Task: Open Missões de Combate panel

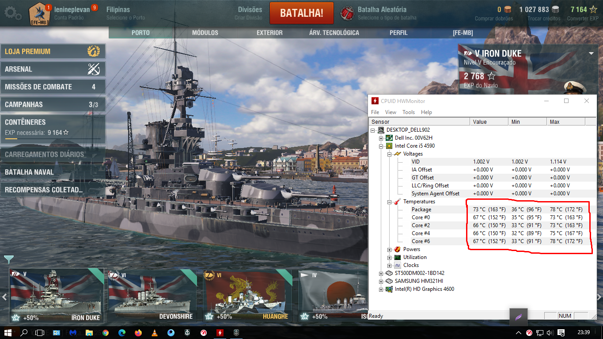Action: 53,87
